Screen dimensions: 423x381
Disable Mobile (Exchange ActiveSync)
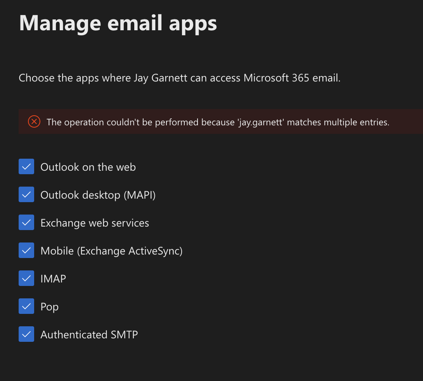pyautogui.click(x=26, y=250)
